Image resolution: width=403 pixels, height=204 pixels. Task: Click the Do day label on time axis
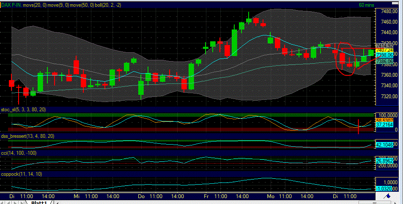tap(141, 196)
